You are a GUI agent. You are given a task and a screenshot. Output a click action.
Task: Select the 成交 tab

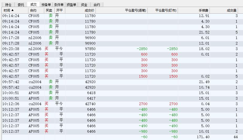33,4
